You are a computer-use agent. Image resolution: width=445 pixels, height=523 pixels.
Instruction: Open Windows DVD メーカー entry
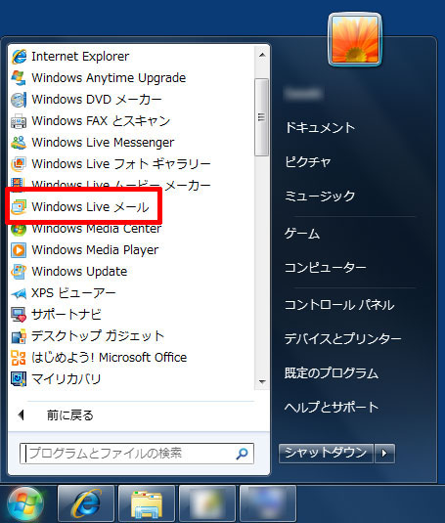(97, 100)
